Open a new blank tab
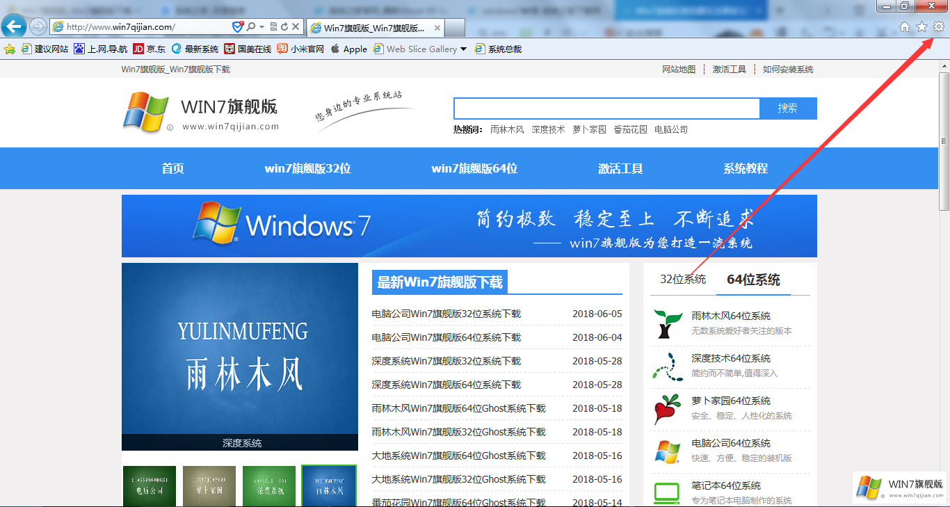Viewport: 950px width, 507px height. pos(455,28)
